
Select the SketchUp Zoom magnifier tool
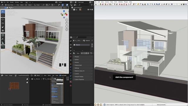click(152, 4)
